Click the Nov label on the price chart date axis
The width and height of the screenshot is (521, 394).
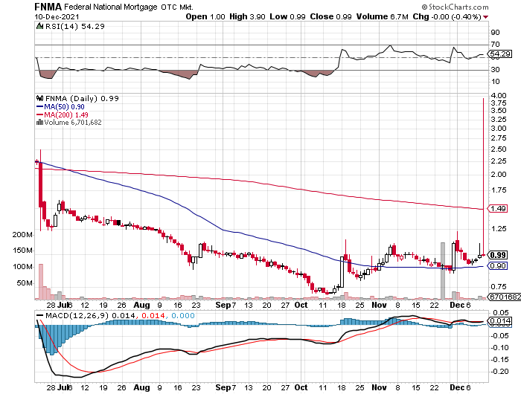379,305
